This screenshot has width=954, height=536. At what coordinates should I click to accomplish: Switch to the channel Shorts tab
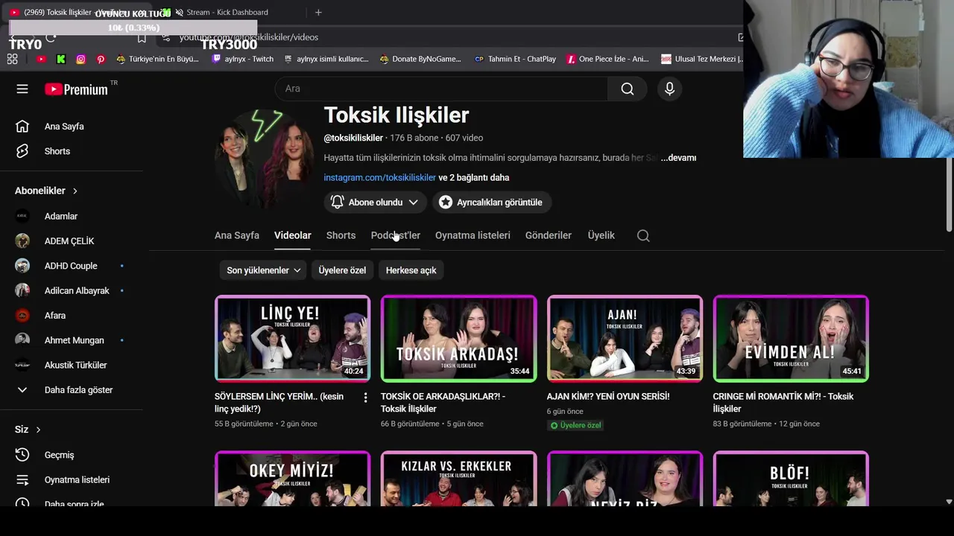(341, 235)
